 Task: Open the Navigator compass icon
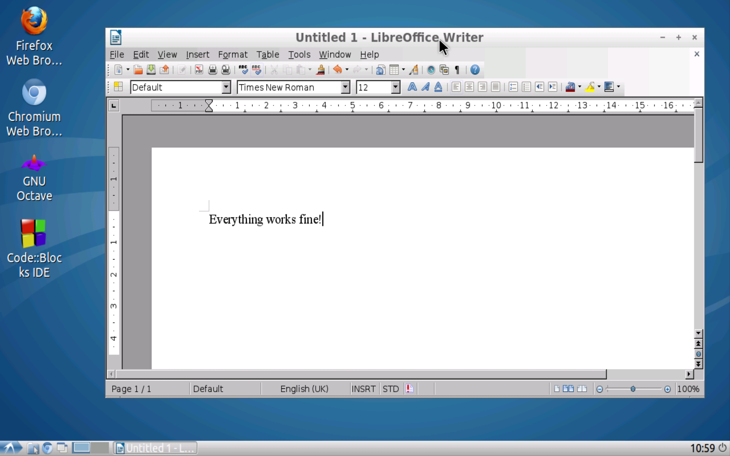pyautogui.click(x=431, y=70)
